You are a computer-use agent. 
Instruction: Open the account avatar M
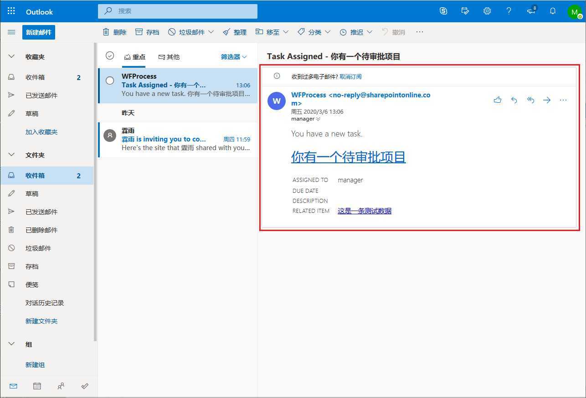[x=575, y=12]
